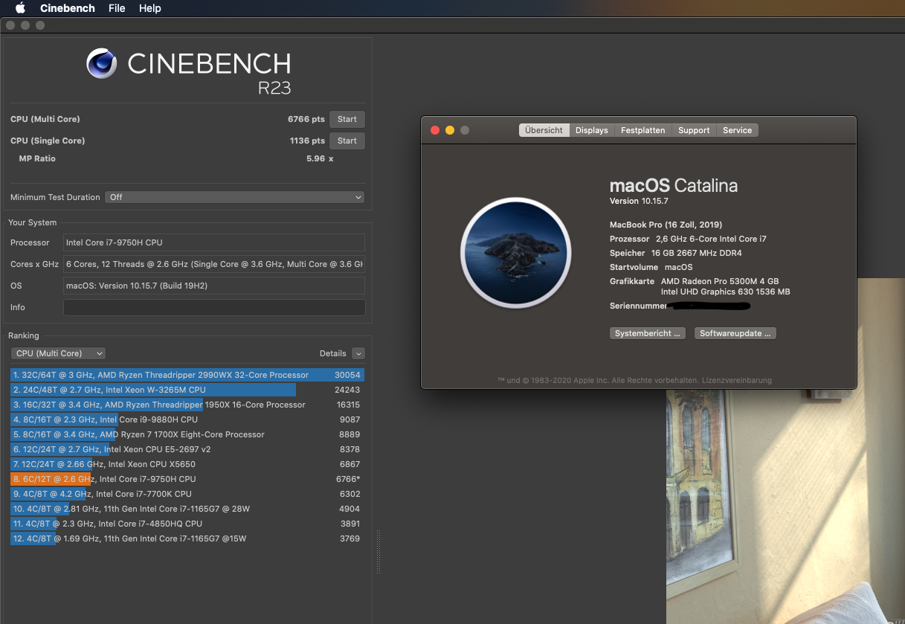Select Threadripper 2990WX ranking row
This screenshot has height=624, width=905.
(187, 375)
